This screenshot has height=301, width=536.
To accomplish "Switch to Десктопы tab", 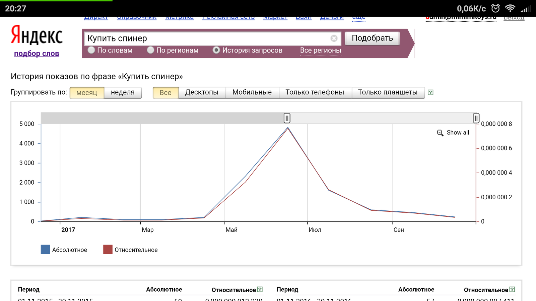I will [202, 93].
